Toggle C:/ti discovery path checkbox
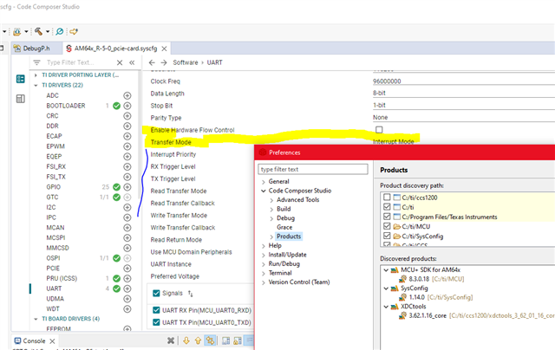This screenshot has width=555, height=350. [387, 207]
